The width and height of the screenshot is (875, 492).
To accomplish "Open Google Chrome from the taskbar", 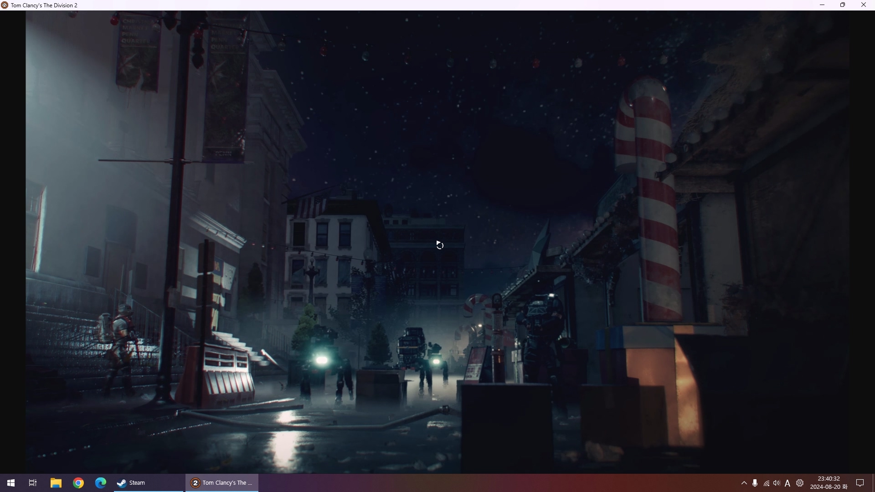I will click(x=78, y=483).
